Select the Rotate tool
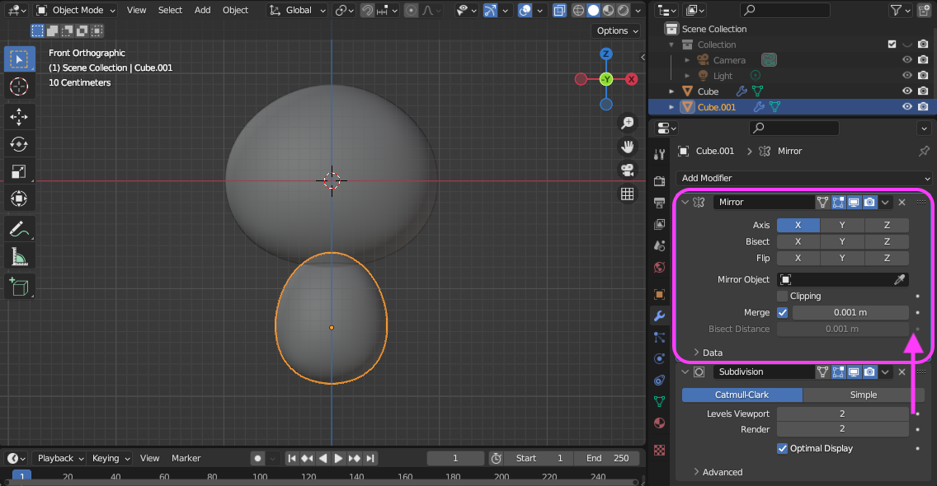Image resolution: width=937 pixels, height=486 pixels. (x=18, y=143)
